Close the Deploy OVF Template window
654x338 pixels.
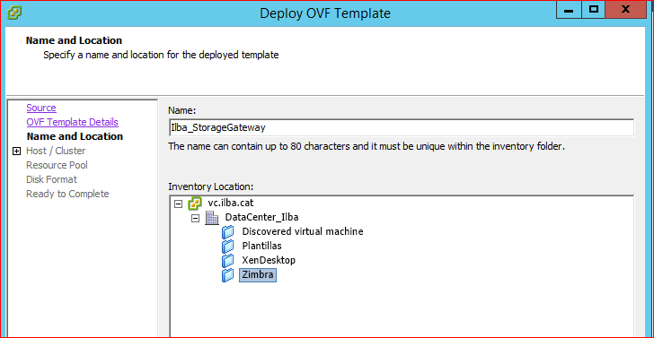[x=625, y=10]
